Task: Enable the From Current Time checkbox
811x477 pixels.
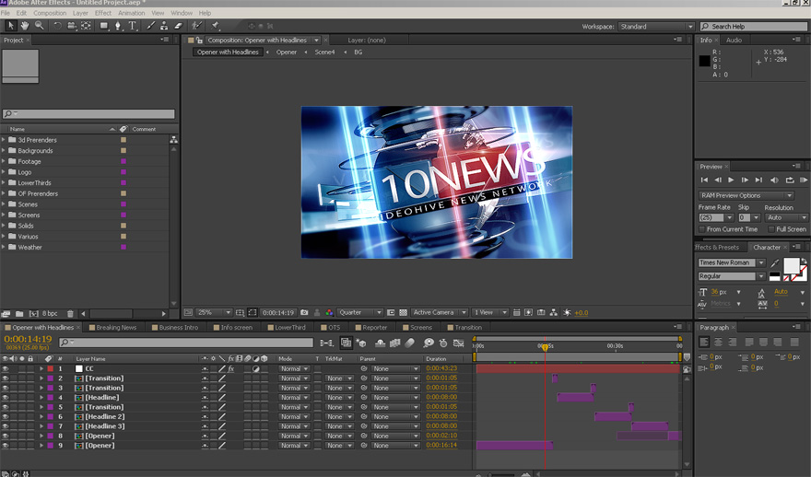Action: [702, 229]
